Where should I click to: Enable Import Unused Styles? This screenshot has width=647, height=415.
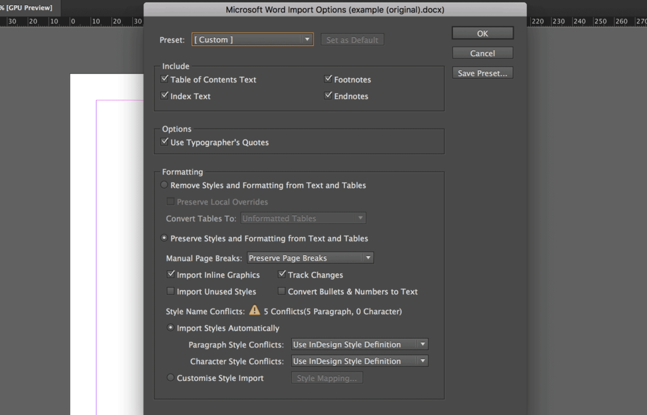click(x=169, y=291)
